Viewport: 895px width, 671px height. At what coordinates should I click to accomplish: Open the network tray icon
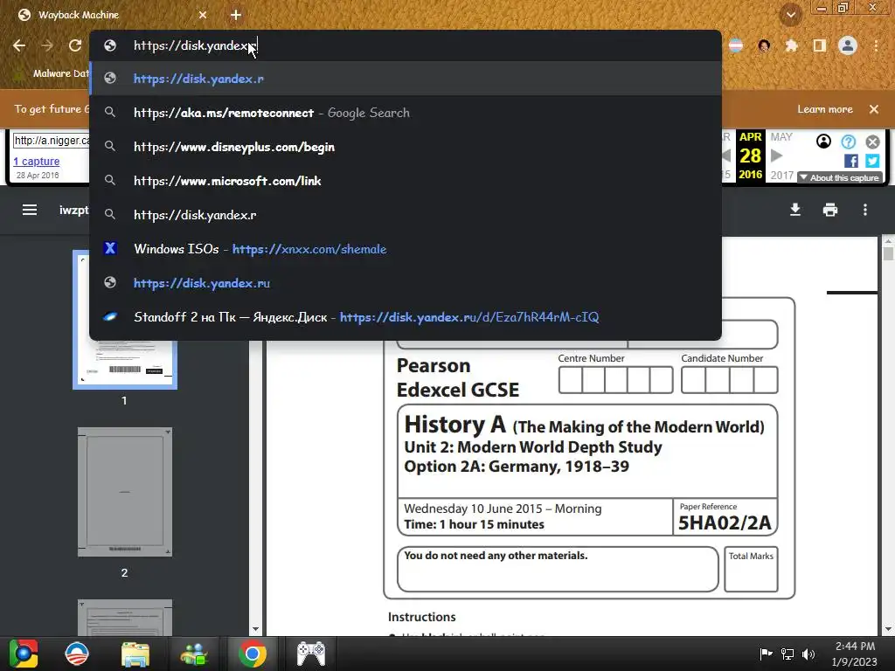point(787,654)
